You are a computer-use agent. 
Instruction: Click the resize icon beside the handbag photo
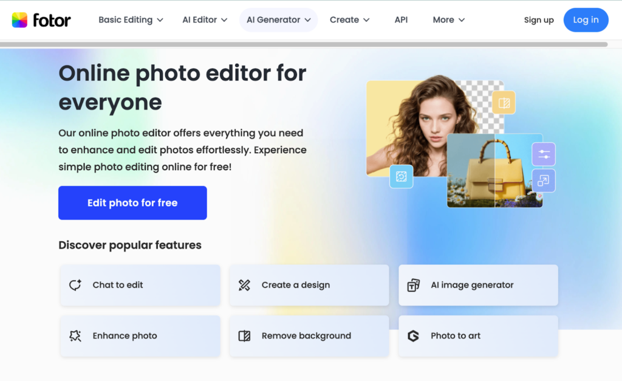543,180
